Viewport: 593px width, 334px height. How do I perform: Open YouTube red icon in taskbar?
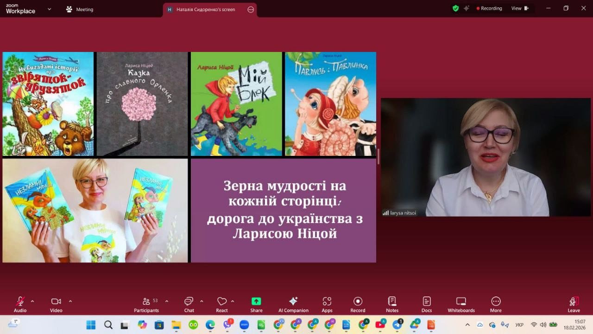point(380,325)
